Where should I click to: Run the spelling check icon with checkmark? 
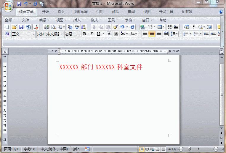(77, 27)
